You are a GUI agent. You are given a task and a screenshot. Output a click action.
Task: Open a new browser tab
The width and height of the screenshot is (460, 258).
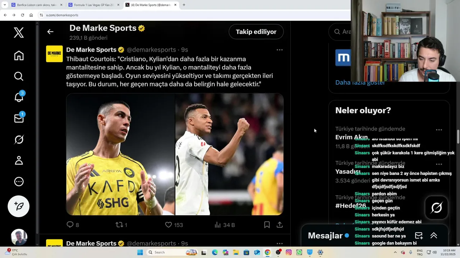point(184,5)
